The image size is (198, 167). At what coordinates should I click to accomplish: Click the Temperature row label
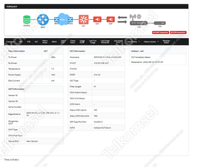click(14, 69)
